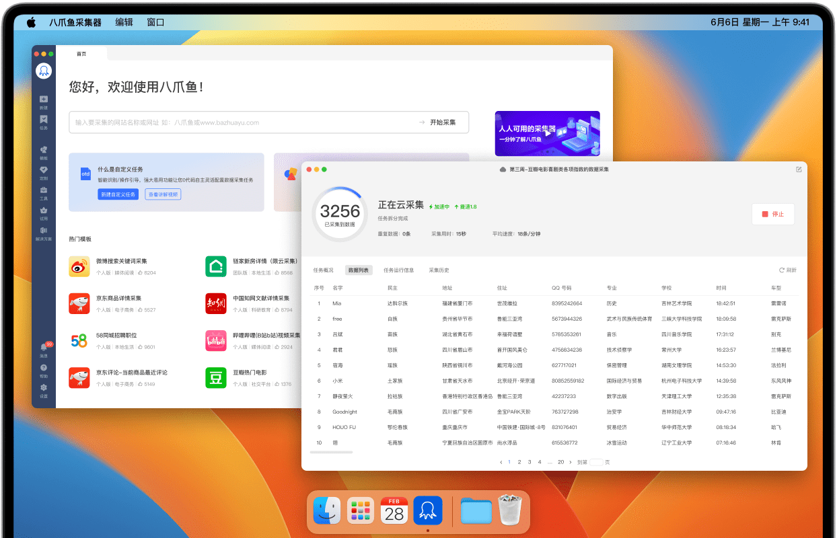Screen dimensions: 837x538
Task: Open the 58同城招聘职位 template icon
Action: click(79, 340)
